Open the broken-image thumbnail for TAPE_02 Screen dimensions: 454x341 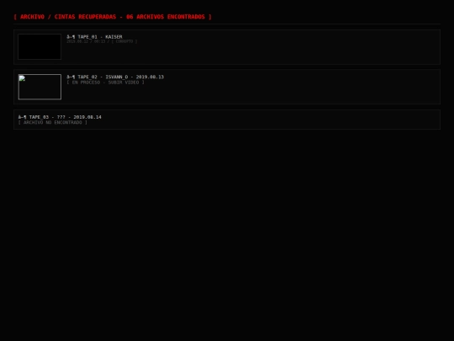coord(40,87)
